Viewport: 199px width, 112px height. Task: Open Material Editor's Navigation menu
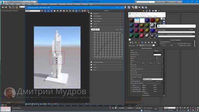point(143,16)
